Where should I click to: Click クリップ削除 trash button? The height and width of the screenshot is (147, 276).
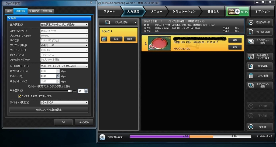coord(260,76)
